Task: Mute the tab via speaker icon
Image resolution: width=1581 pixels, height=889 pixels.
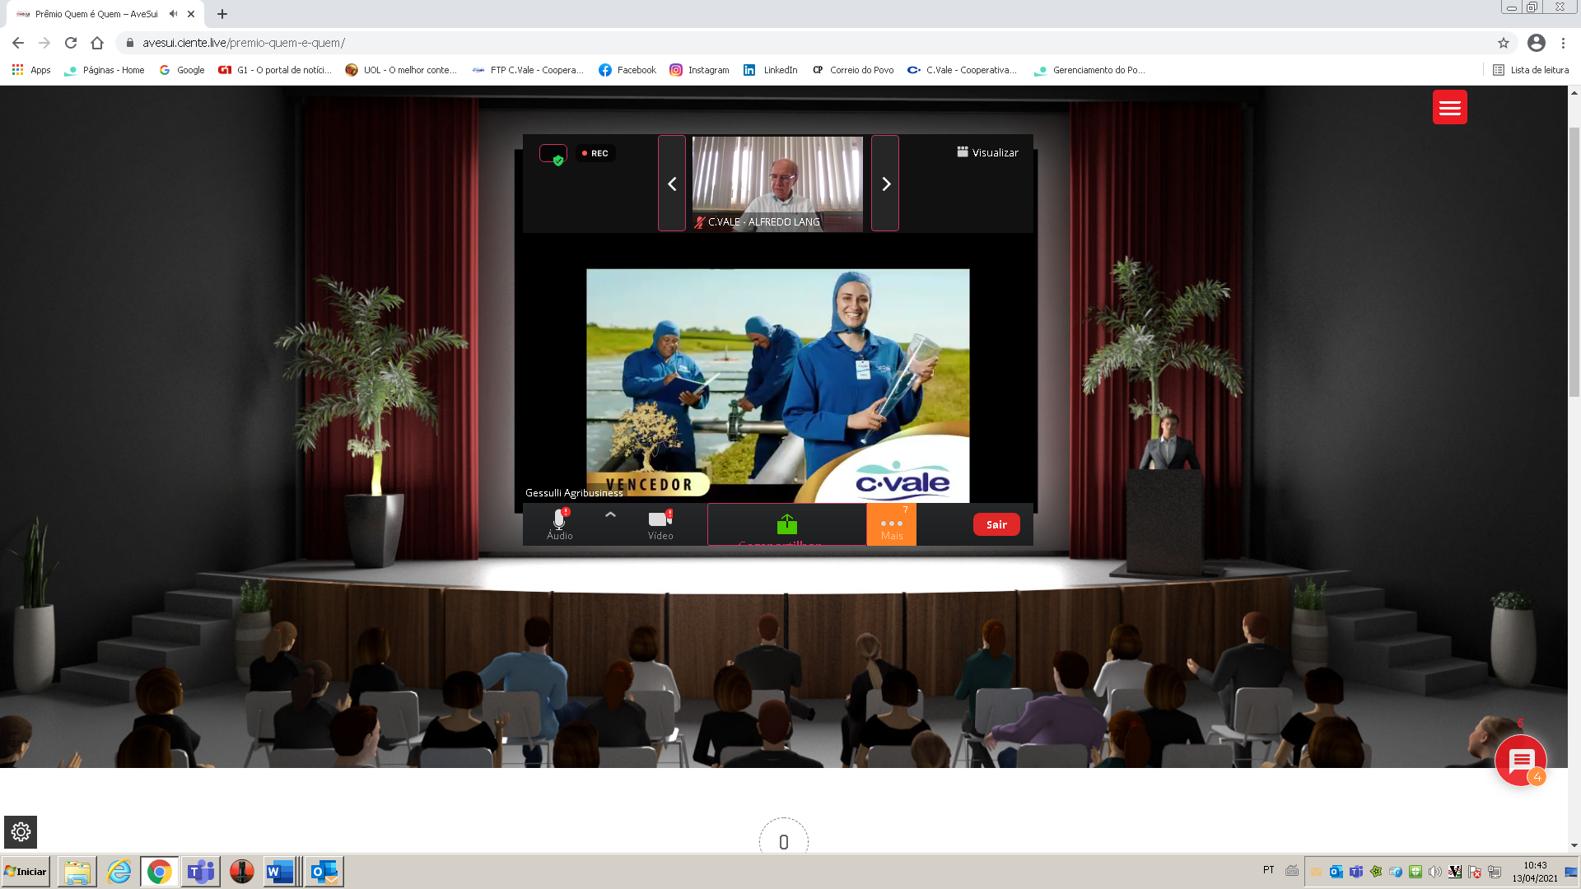Action: 173,14
